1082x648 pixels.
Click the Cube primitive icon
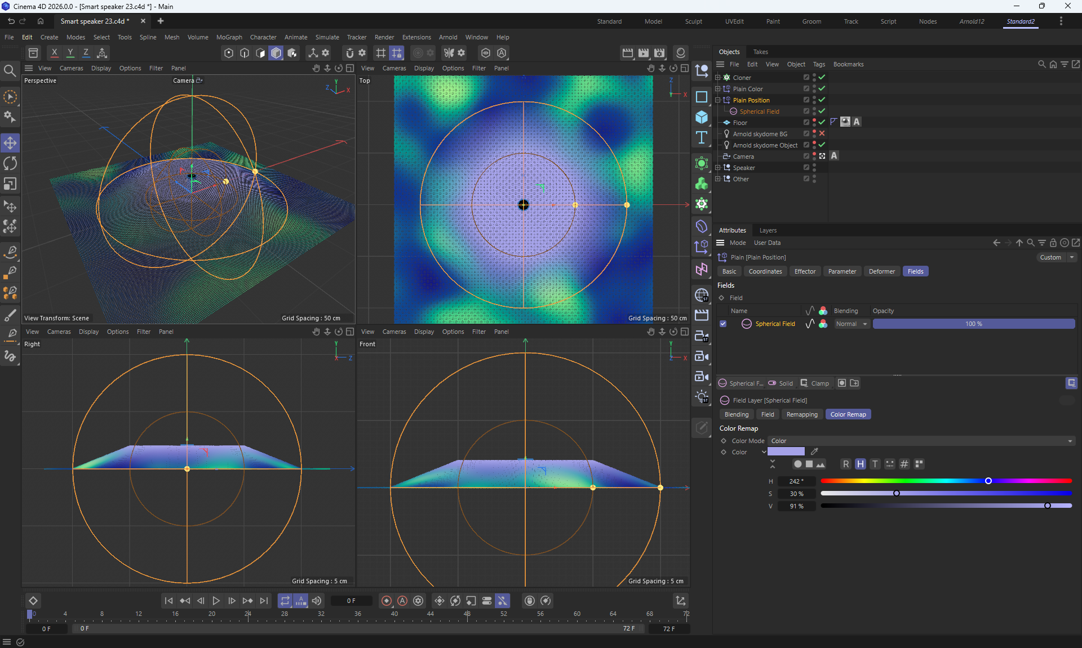pyautogui.click(x=702, y=117)
